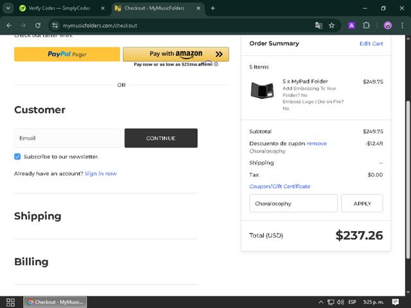Screen dimensions: 411x308
Task: Close the Checkout MyMusicFolders tab
Action: (x=198, y=8)
